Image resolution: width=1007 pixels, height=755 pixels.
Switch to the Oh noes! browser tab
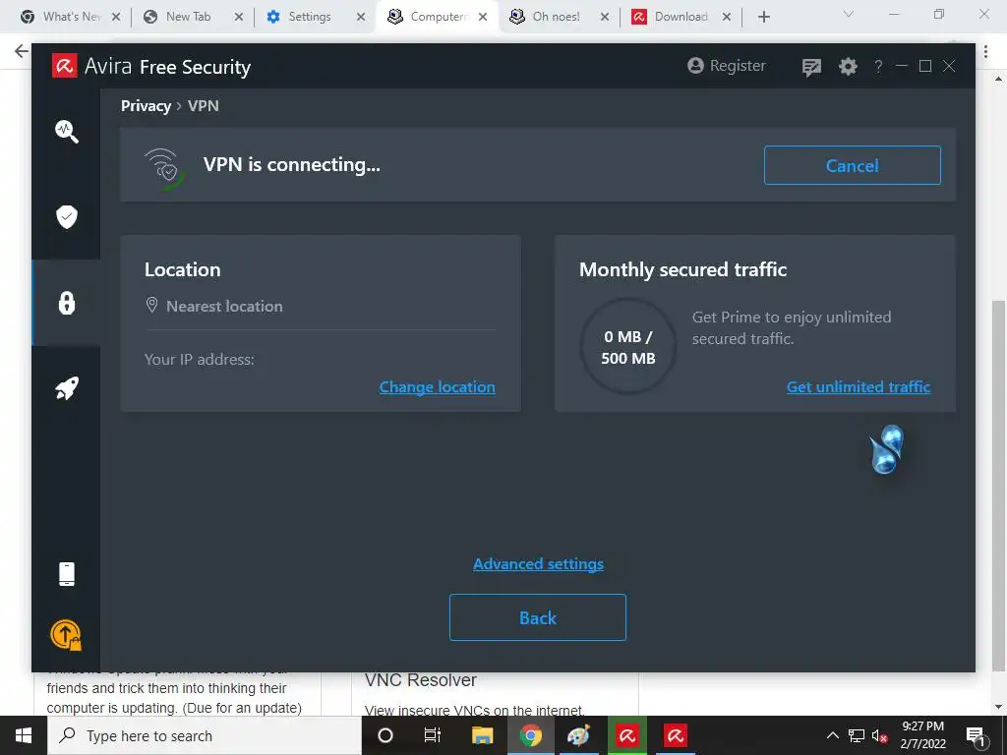557,17
